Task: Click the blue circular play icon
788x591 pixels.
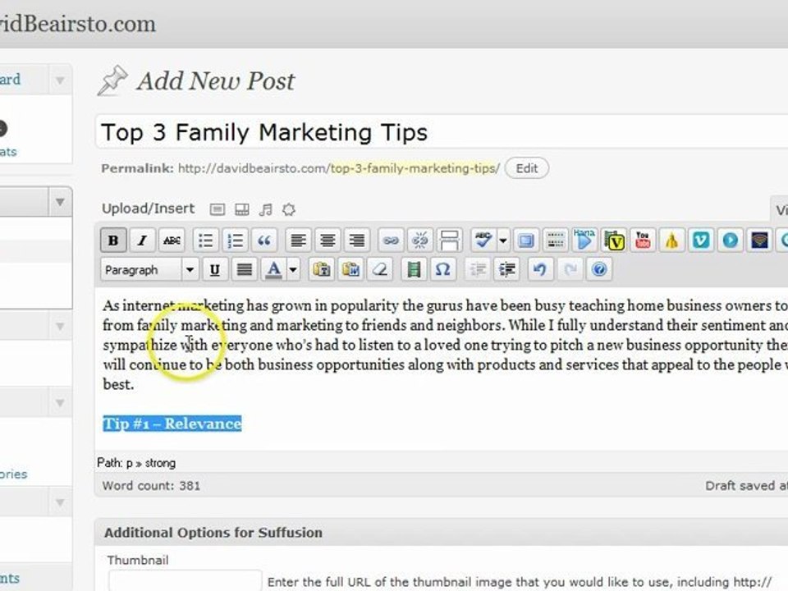Action: 731,241
